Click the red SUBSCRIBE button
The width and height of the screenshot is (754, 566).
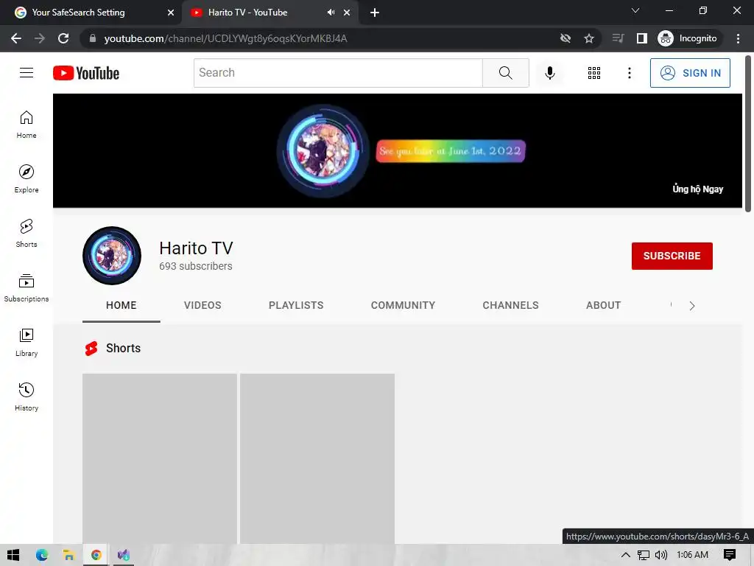(x=672, y=256)
